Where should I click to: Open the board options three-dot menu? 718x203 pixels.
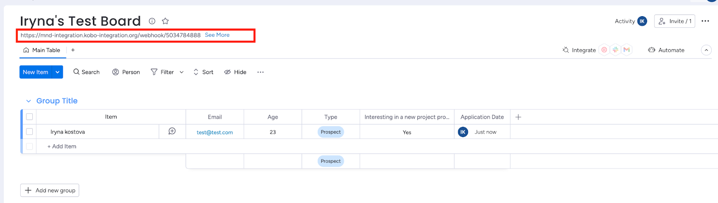[x=705, y=21]
